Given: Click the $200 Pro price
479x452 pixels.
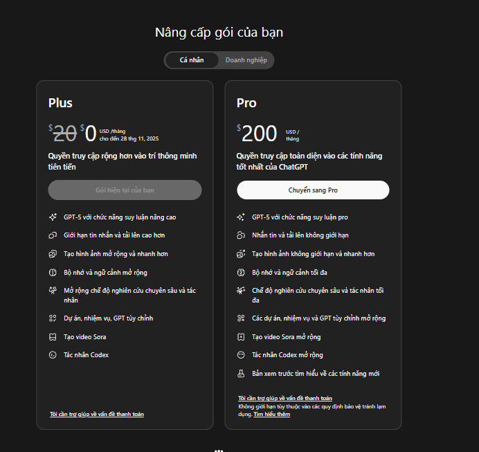Looking at the screenshot, I should [x=259, y=133].
